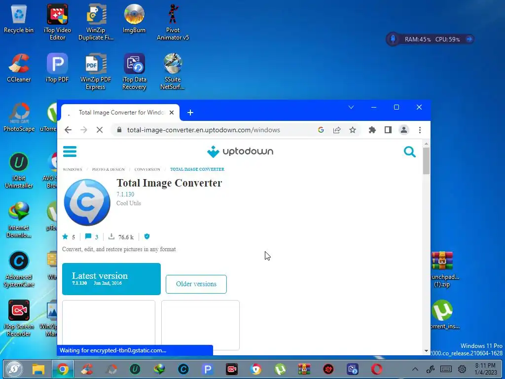
Task: View site info via lock icon
Action: pos(119,130)
